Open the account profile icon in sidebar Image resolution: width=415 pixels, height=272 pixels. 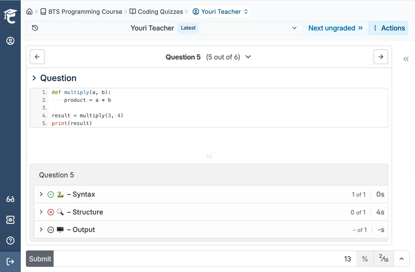[10, 41]
